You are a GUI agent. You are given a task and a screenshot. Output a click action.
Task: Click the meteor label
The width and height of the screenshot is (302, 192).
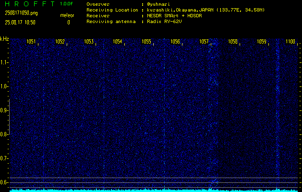(67, 15)
